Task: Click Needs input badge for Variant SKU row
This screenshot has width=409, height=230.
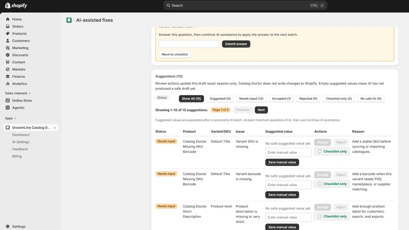Action: 166,142
